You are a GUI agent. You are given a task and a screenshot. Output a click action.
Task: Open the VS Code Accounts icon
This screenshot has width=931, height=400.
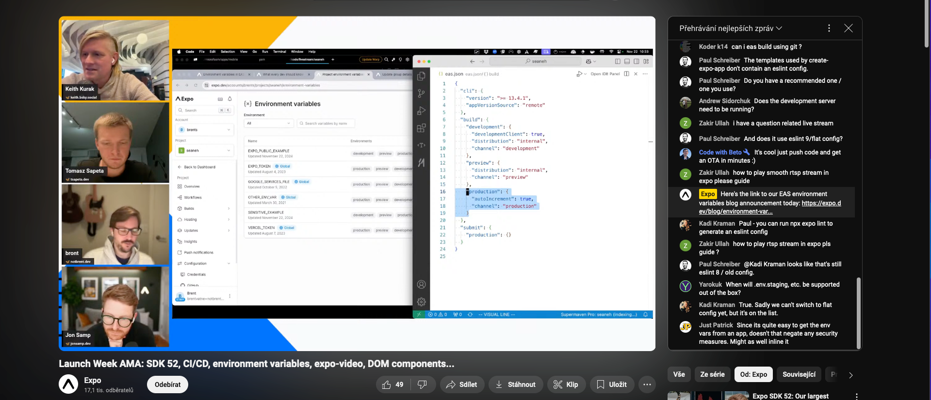coord(421,285)
